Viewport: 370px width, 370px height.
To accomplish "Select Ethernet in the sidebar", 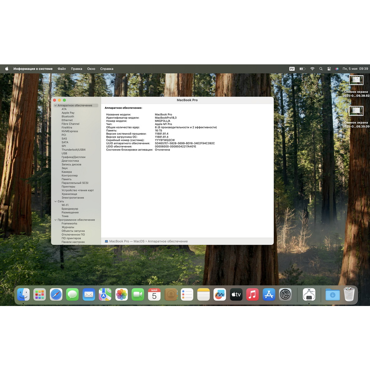I will [x=67, y=120].
